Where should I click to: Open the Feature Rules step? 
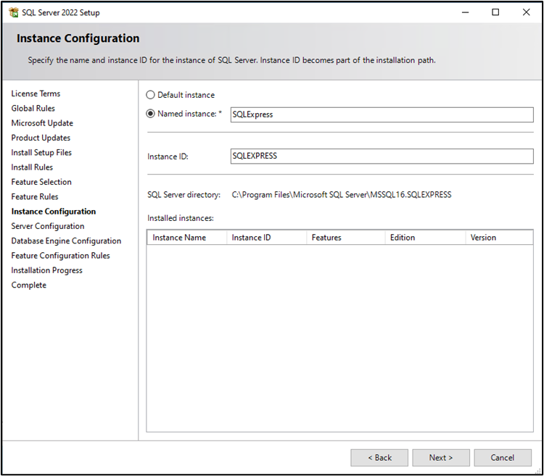coord(35,197)
